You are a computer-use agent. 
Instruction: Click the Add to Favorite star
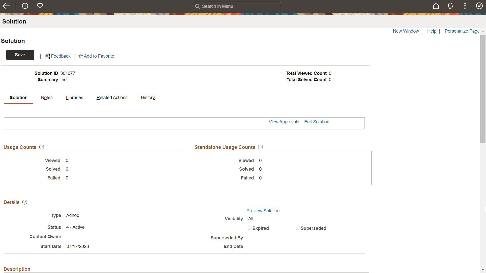pos(81,56)
